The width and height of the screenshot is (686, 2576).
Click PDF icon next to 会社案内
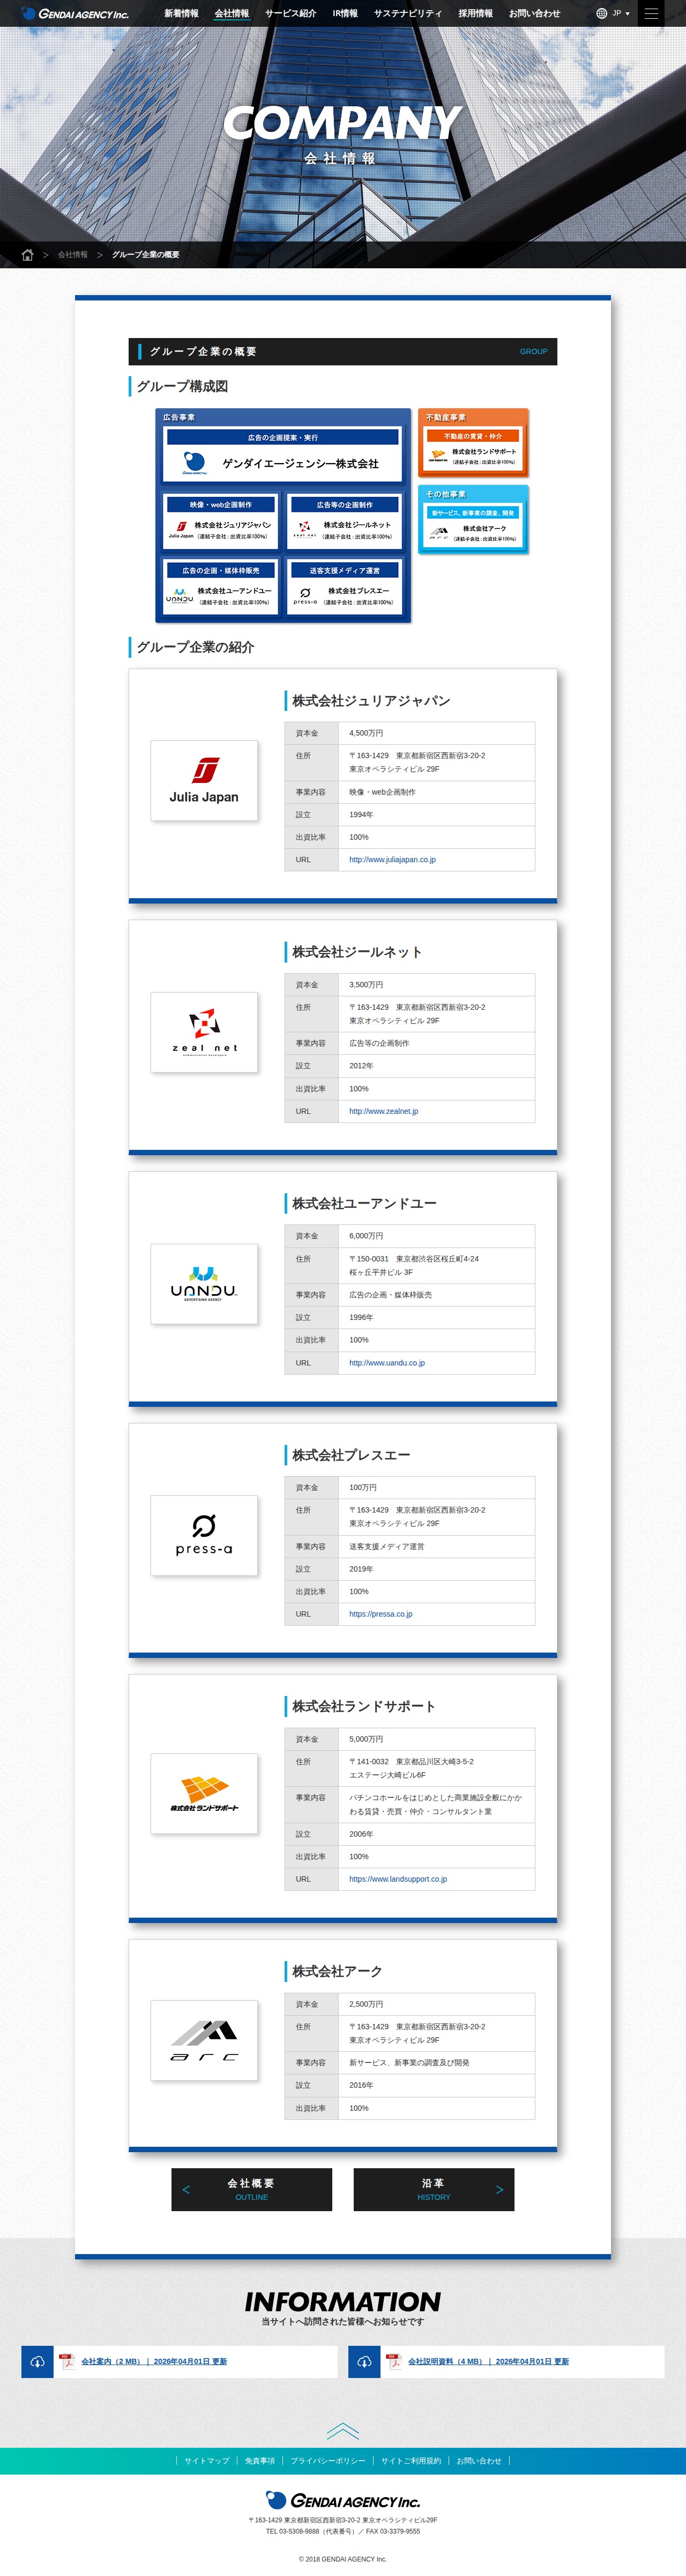point(66,2361)
